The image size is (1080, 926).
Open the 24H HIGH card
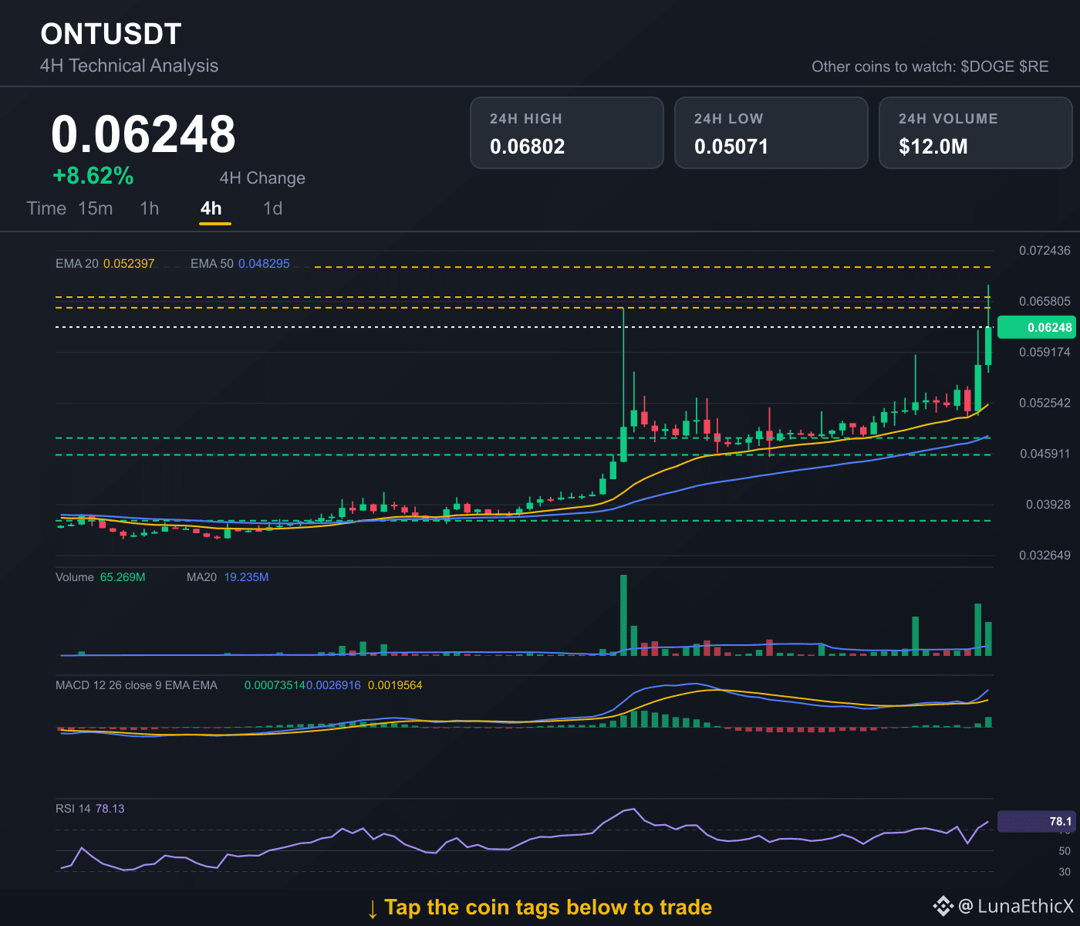(x=567, y=133)
